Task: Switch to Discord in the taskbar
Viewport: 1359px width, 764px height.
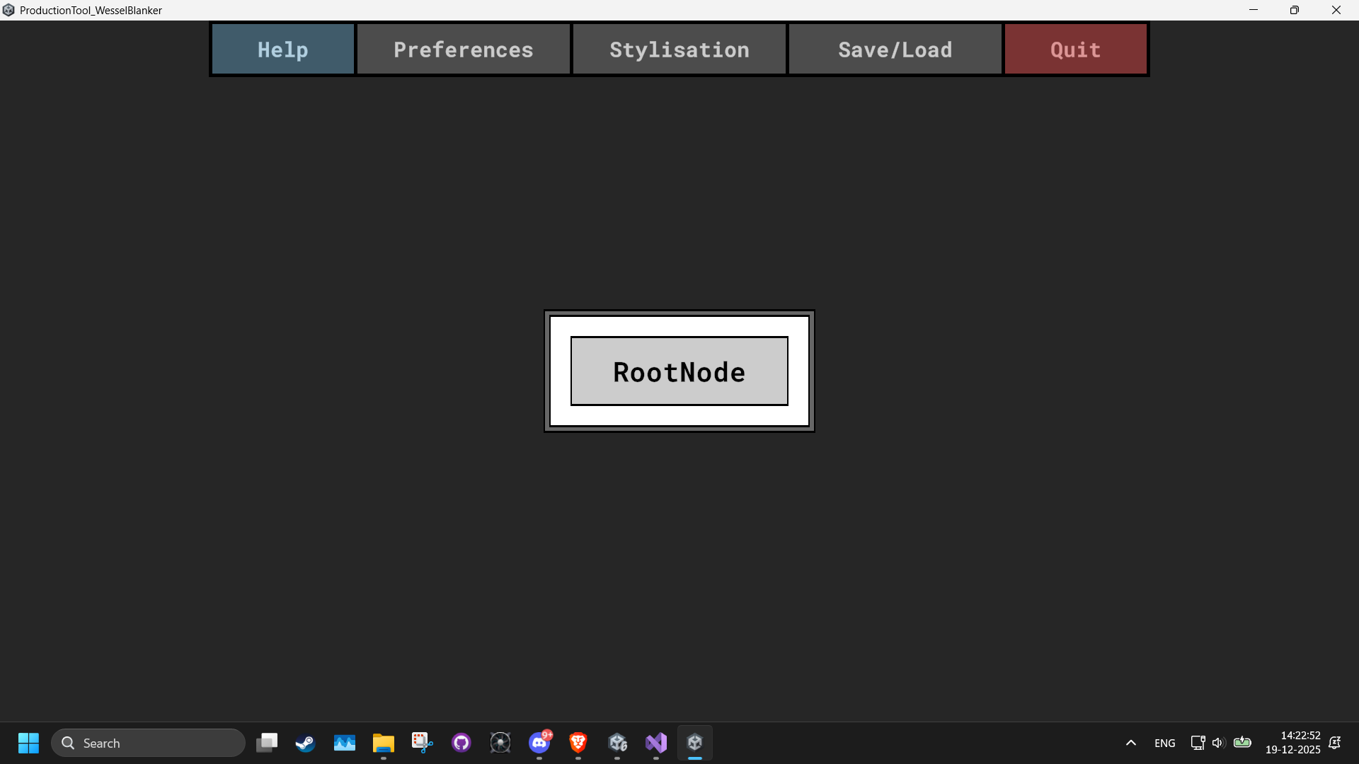Action: (x=539, y=743)
